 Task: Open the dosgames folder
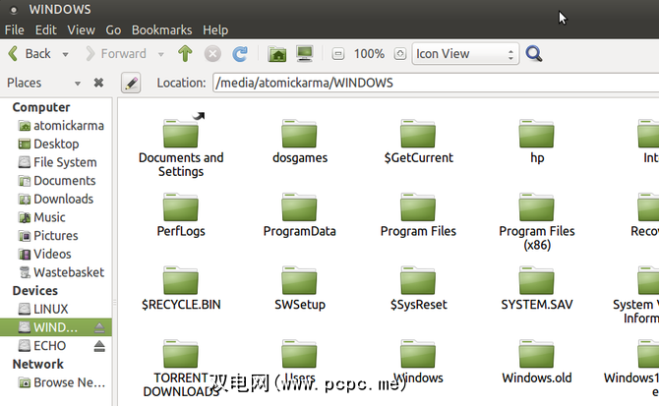[299, 133]
